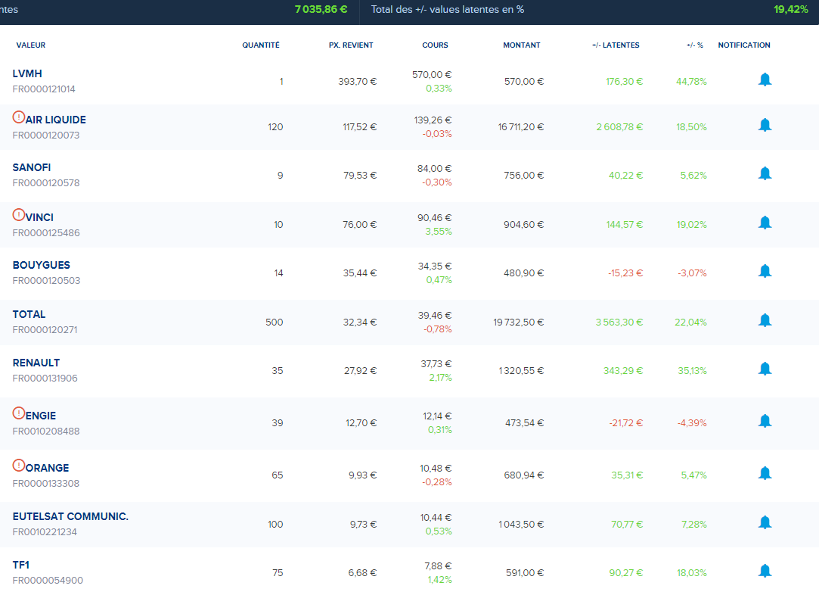
Task: Click the Renault notification bell
Action: point(765,369)
